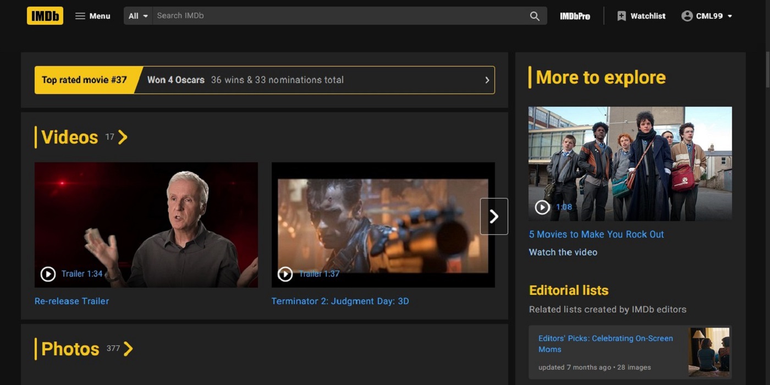The width and height of the screenshot is (770, 385).
Task: Open the Top rated movie #37 badge
Action: click(x=84, y=80)
